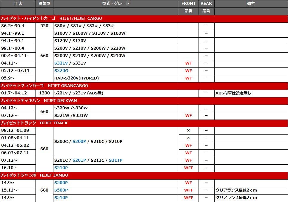Click the WF cell in the 04.12~06.02 row
This screenshot has width=288, height=202.
click(189, 146)
